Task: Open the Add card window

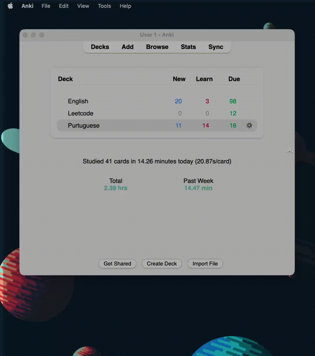Action: click(127, 47)
